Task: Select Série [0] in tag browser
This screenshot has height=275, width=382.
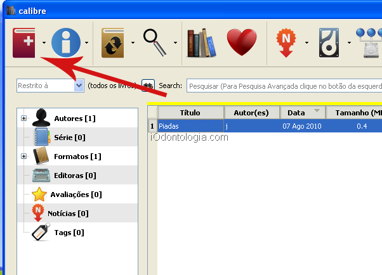Action: (x=70, y=137)
